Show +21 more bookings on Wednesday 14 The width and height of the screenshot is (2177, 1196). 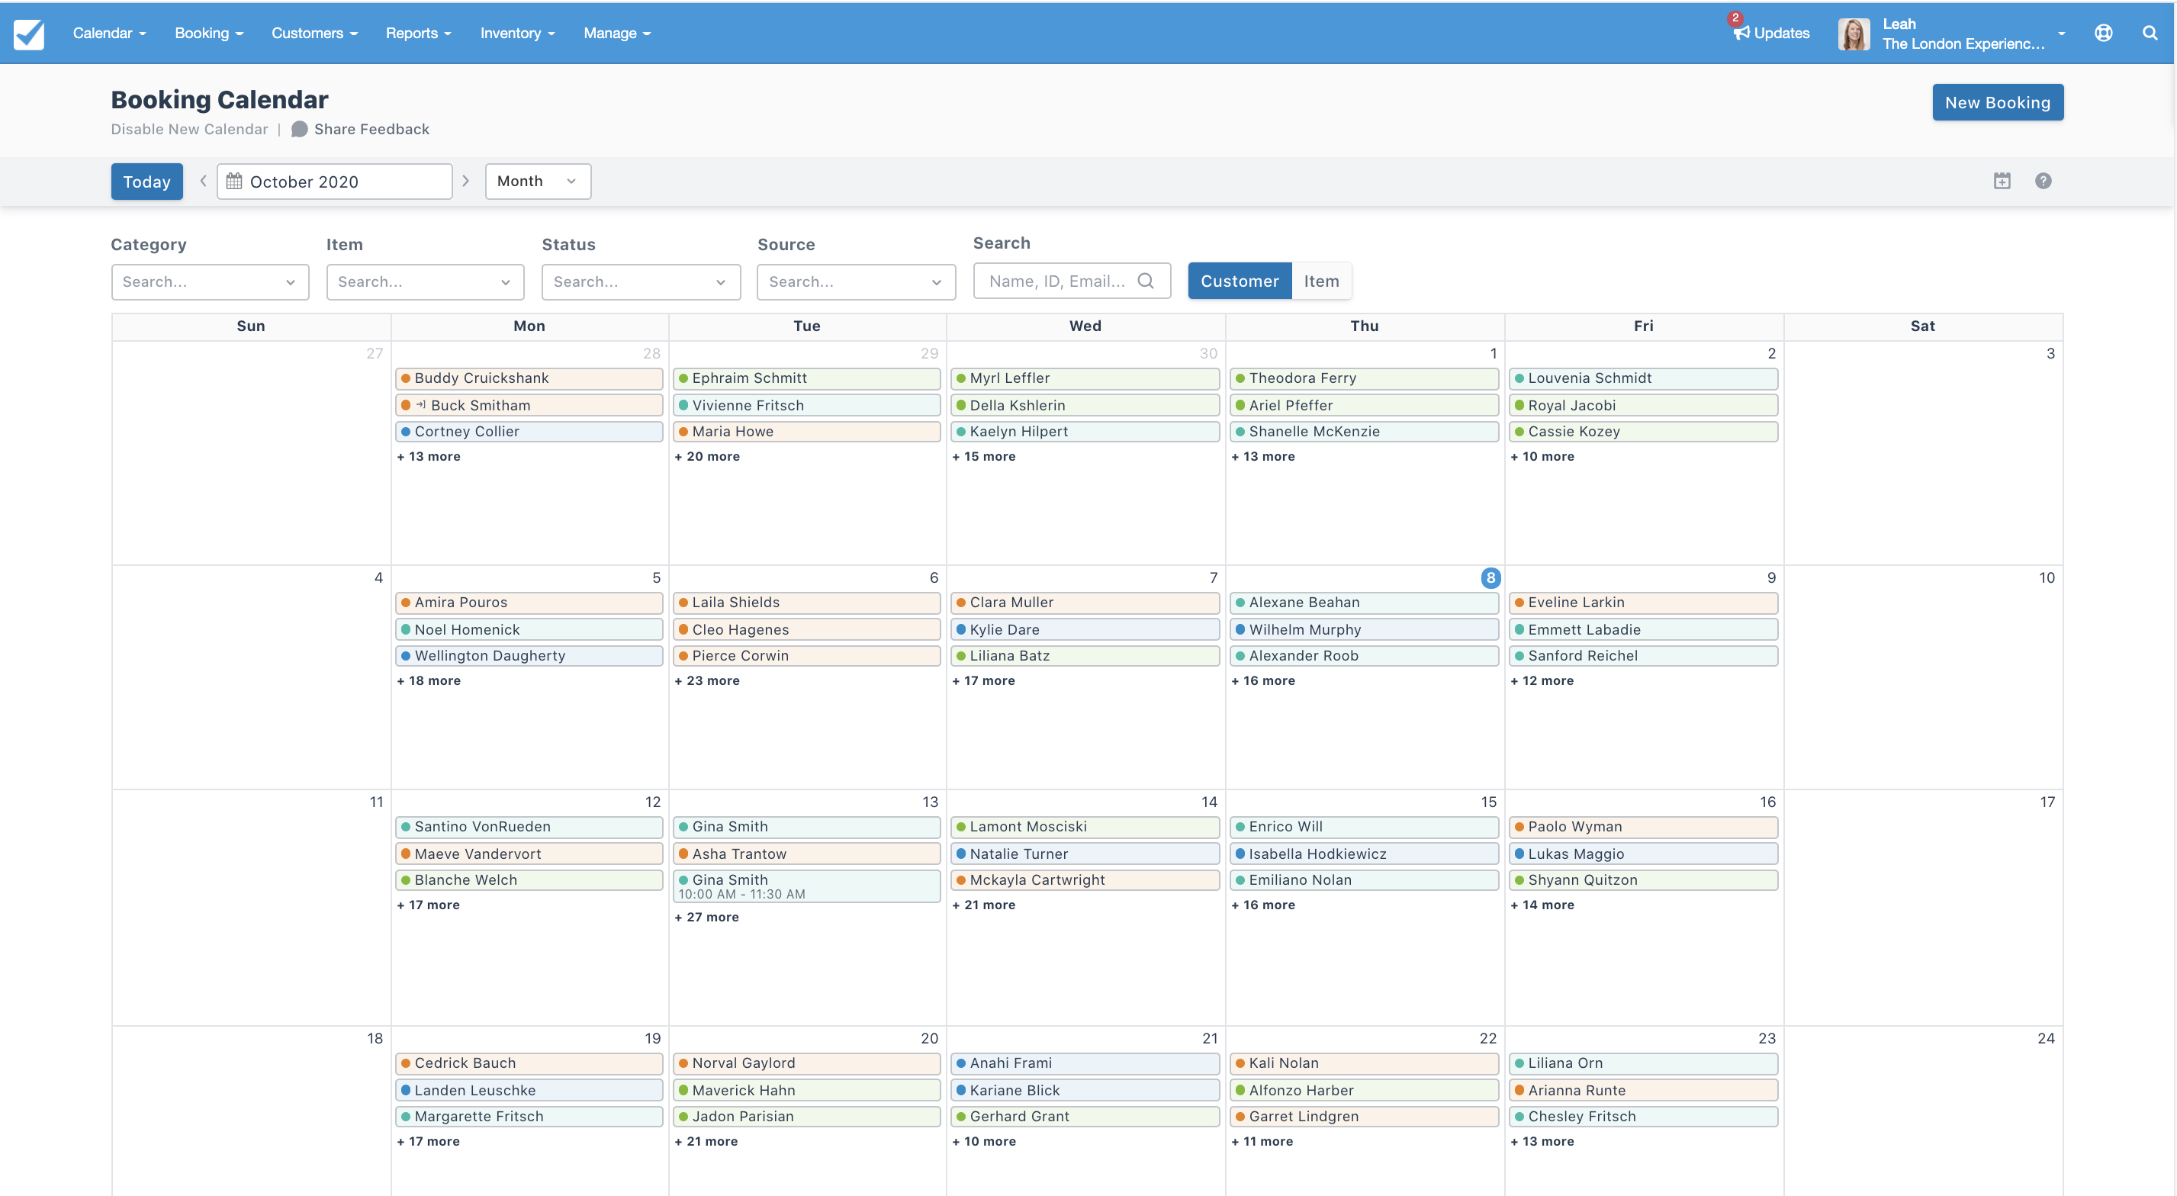pyautogui.click(x=984, y=904)
